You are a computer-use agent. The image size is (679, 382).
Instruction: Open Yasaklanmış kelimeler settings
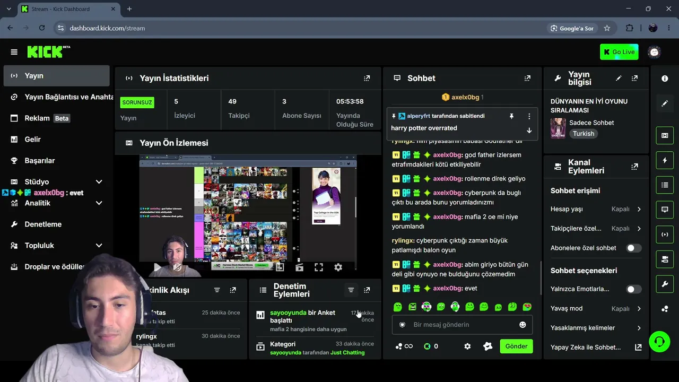pyautogui.click(x=596, y=328)
